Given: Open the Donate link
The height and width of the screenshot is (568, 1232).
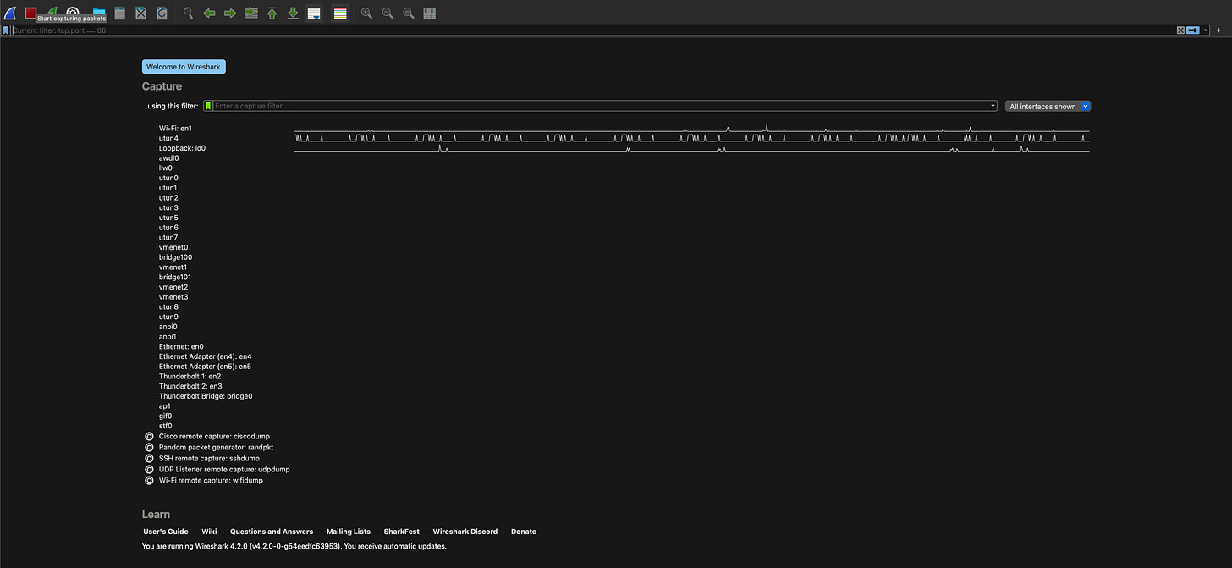Looking at the screenshot, I should 524,532.
